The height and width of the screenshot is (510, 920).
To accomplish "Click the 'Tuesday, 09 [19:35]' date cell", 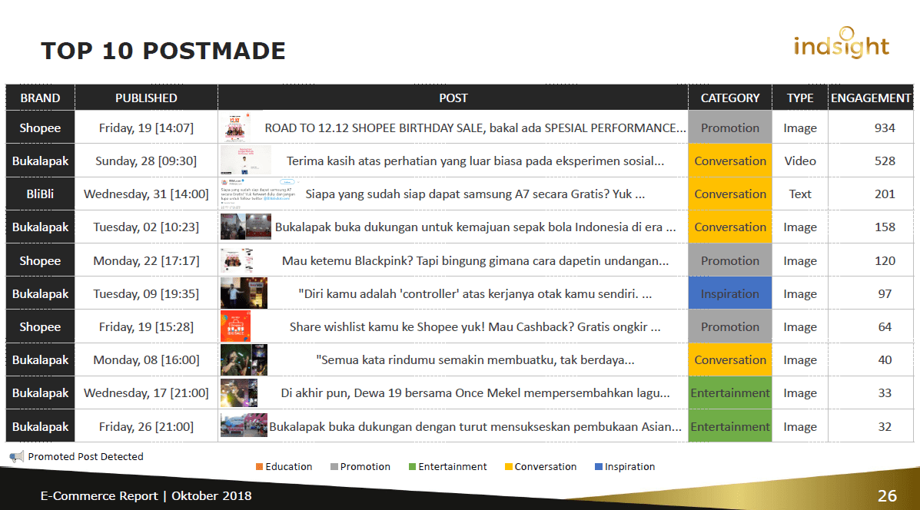I will pyautogui.click(x=146, y=293).
